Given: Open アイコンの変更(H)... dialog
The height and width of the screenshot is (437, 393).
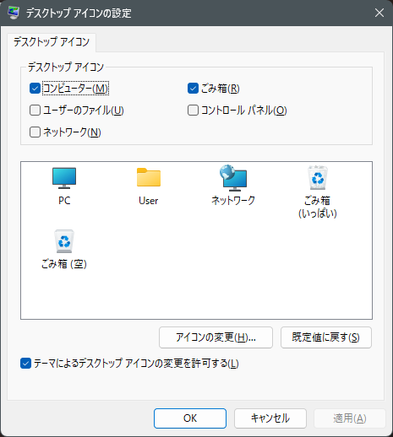Looking at the screenshot, I should tap(216, 337).
